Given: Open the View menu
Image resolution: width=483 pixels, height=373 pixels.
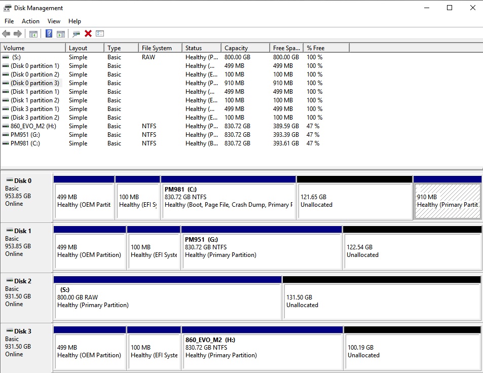Looking at the screenshot, I should click(x=54, y=21).
